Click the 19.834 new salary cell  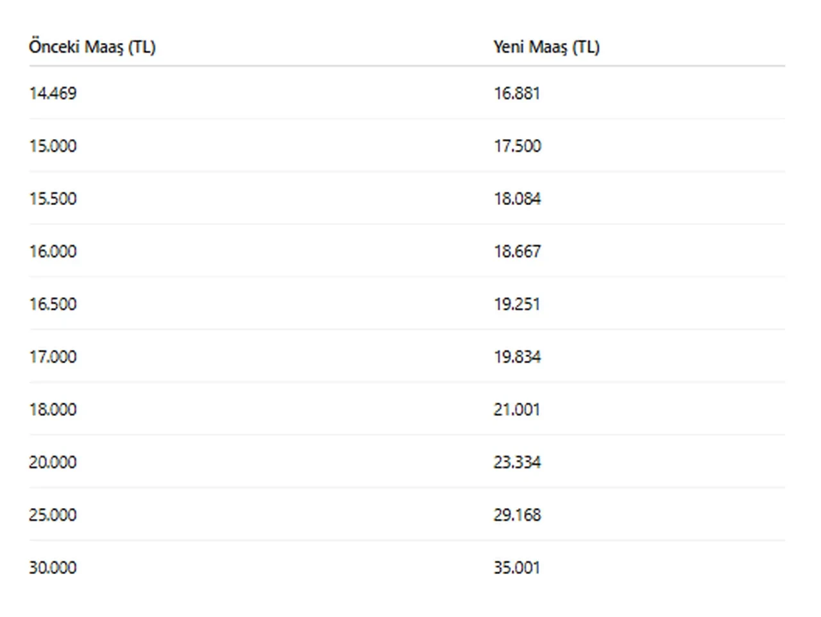[518, 356]
